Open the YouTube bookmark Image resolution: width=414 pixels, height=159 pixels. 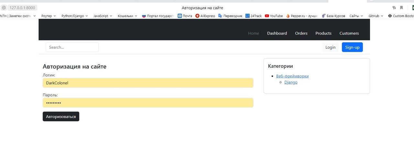tap(274, 16)
